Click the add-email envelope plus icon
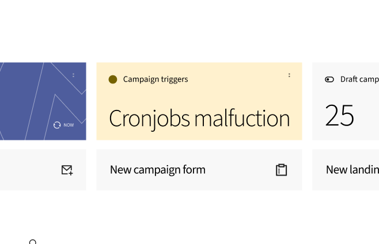 pyautogui.click(x=67, y=170)
